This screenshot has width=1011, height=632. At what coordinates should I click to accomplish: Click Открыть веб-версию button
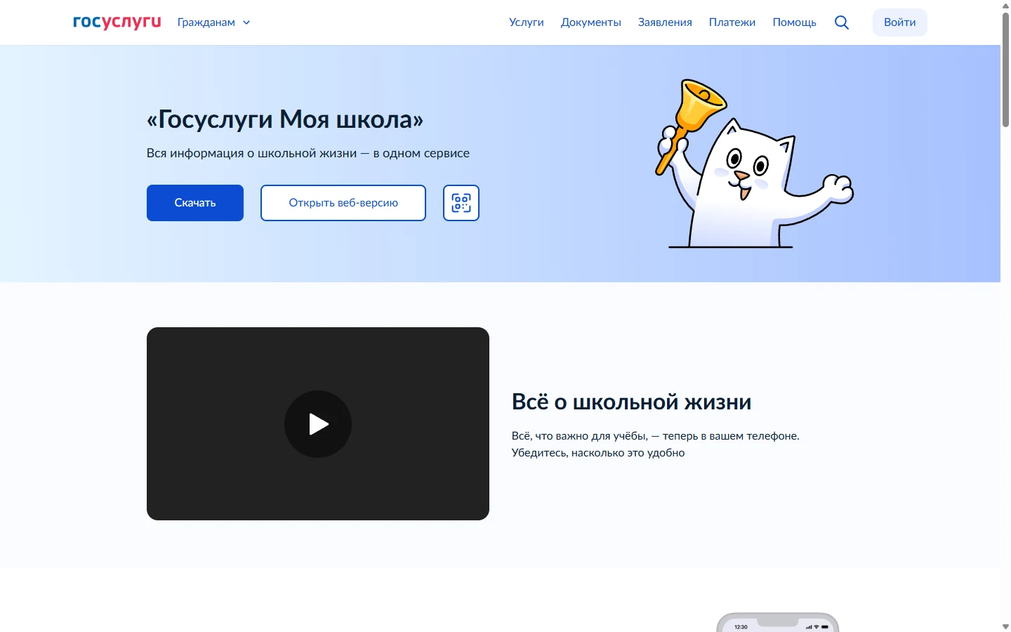(x=343, y=203)
